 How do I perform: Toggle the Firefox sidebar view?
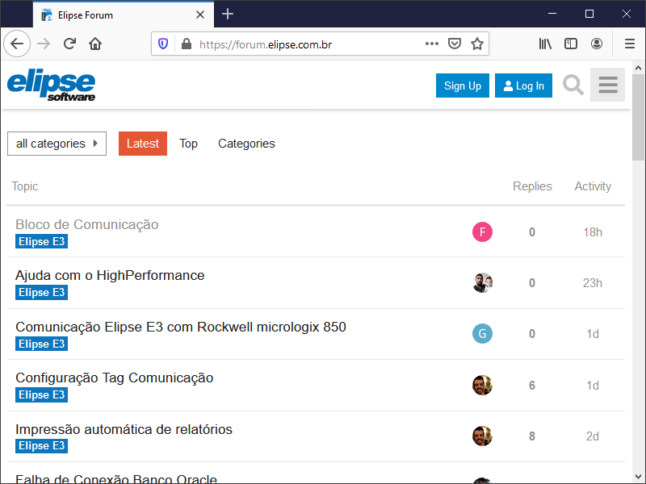[x=571, y=44]
